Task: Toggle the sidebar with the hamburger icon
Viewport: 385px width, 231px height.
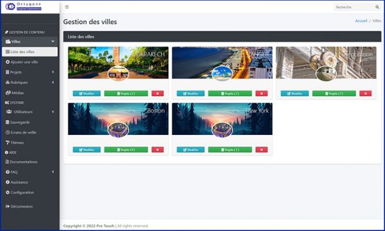Action: point(67,7)
